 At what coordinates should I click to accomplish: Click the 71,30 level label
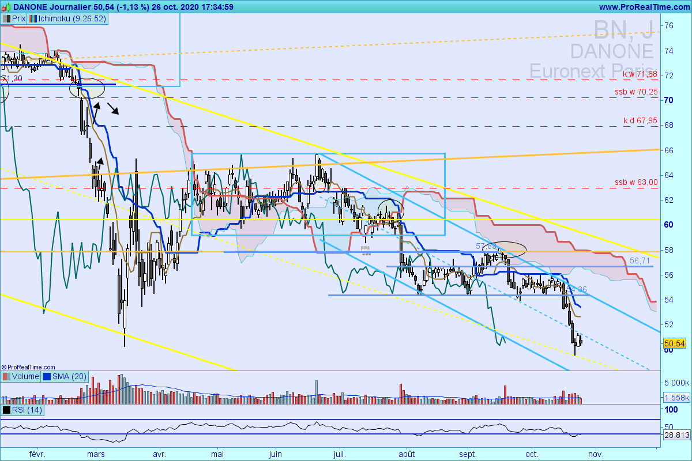click(x=12, y=78)
